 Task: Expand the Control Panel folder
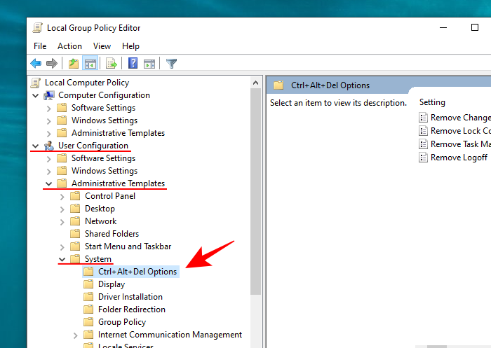pyautogui.click(x=62, y=196)
